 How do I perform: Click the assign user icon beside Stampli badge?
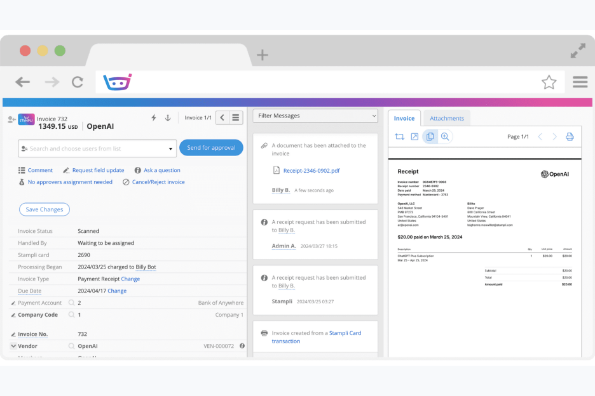coord(11,120)
